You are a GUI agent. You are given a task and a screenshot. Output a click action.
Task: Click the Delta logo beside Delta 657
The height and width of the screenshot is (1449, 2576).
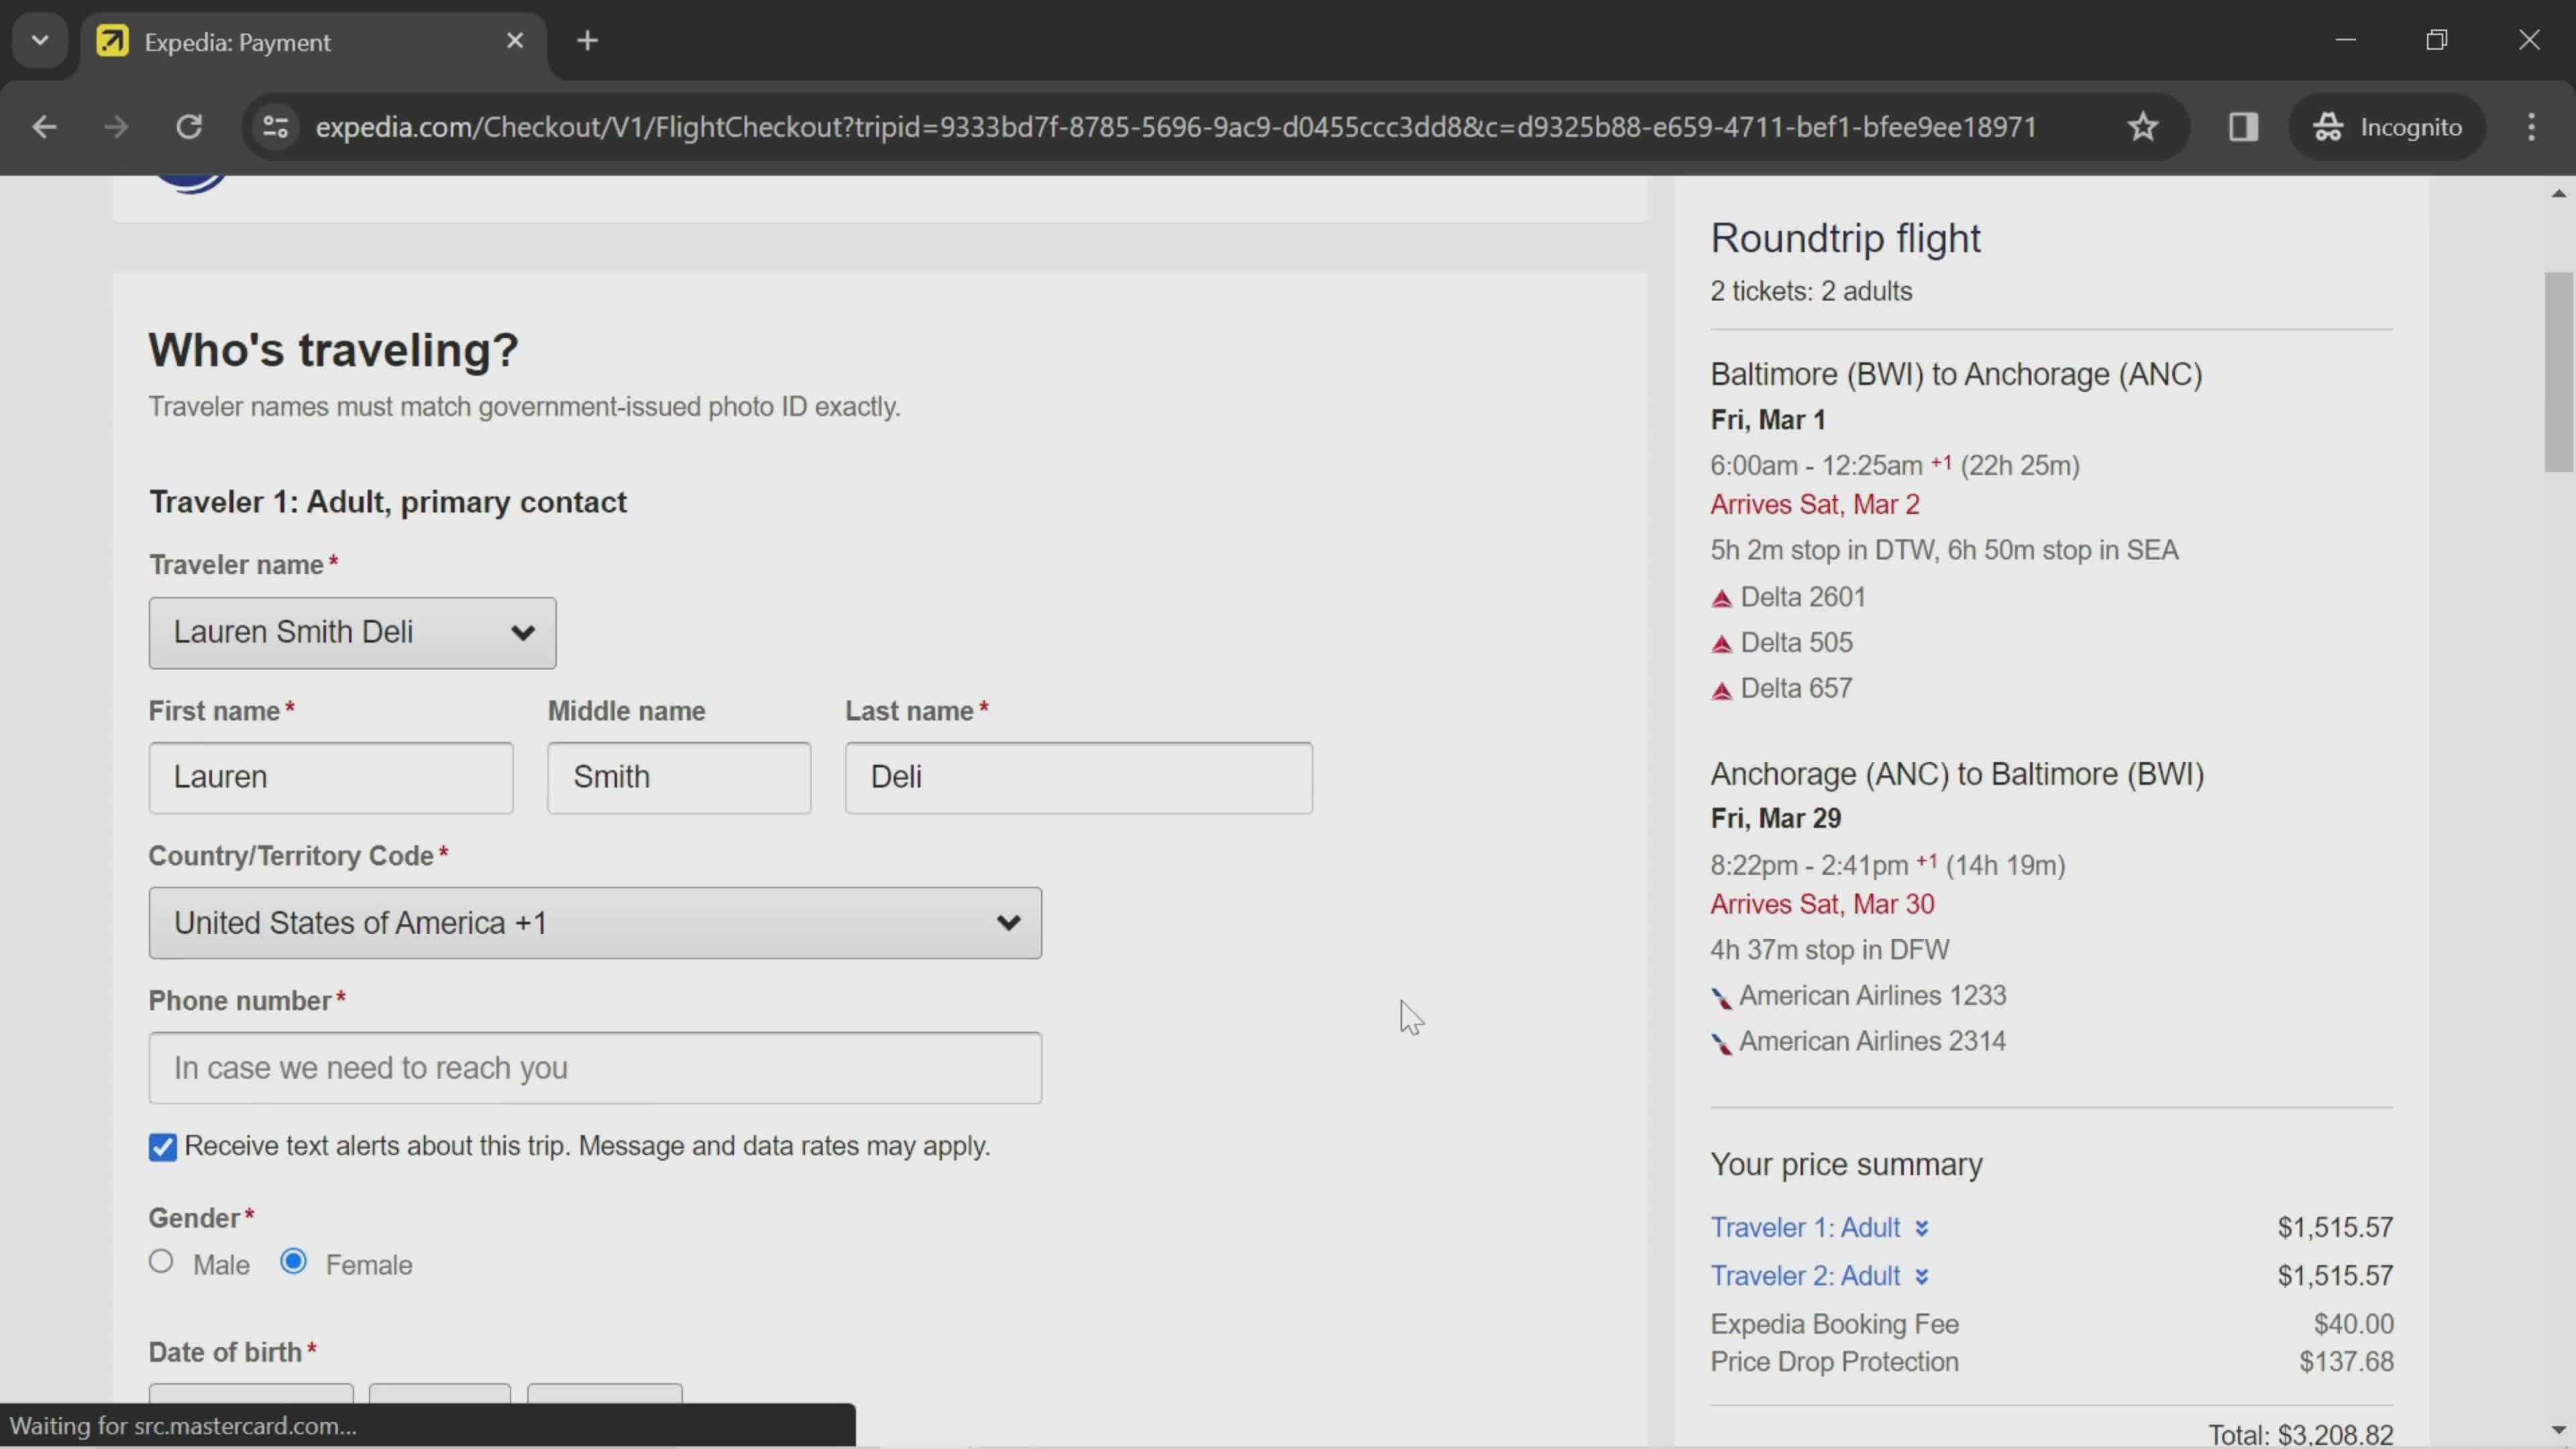coord(1721,691)
